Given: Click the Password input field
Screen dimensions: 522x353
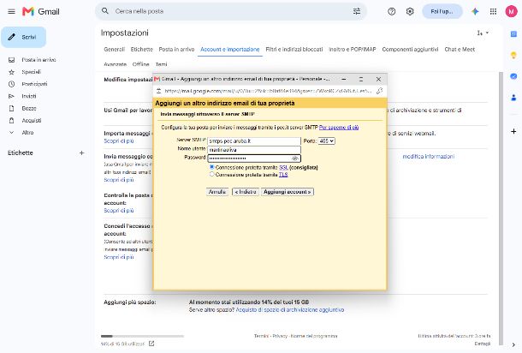Looking at the screenshot, I should click(x=254, y=159).
